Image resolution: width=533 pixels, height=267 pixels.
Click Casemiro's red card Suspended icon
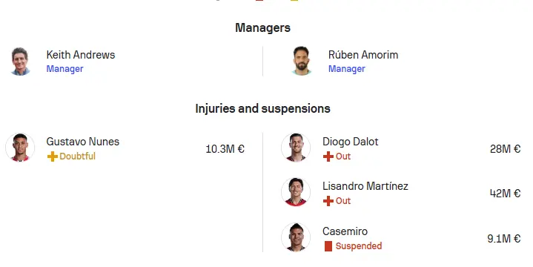coord(328,246)
